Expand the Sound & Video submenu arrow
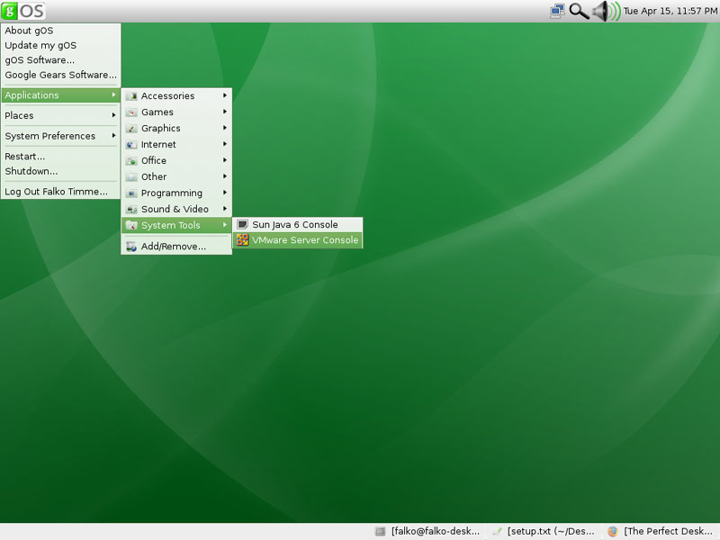 click(224, 209)
